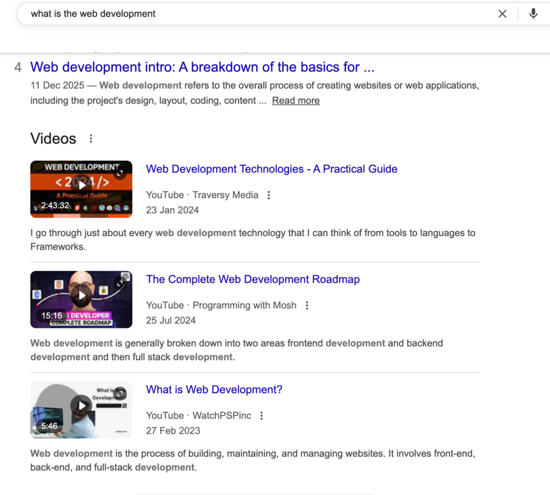Click the expand arrow on the Mosh video thumbnail
Screen dimensions: 550x495
[120, 283]
